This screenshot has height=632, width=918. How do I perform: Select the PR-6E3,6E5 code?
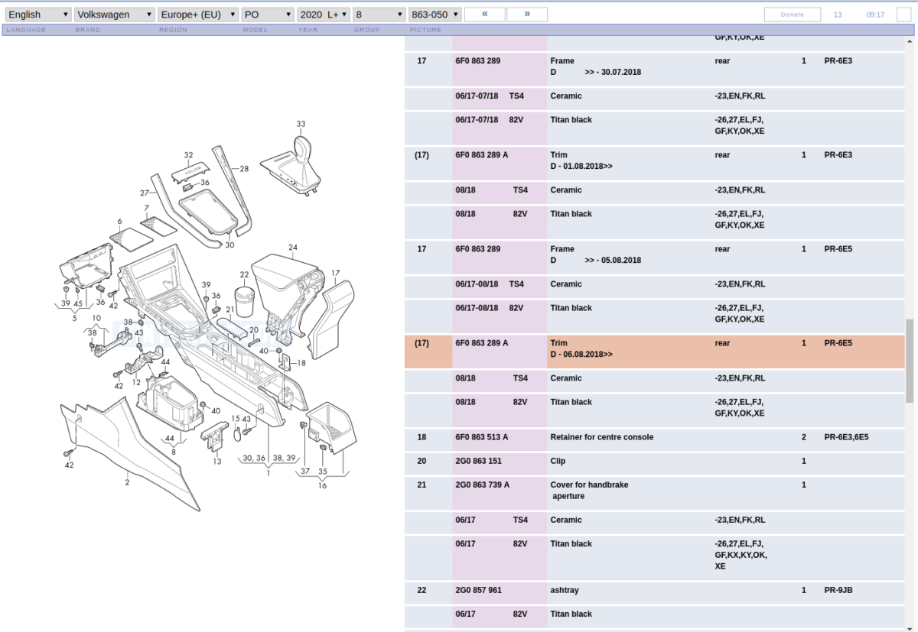[846, 437]
